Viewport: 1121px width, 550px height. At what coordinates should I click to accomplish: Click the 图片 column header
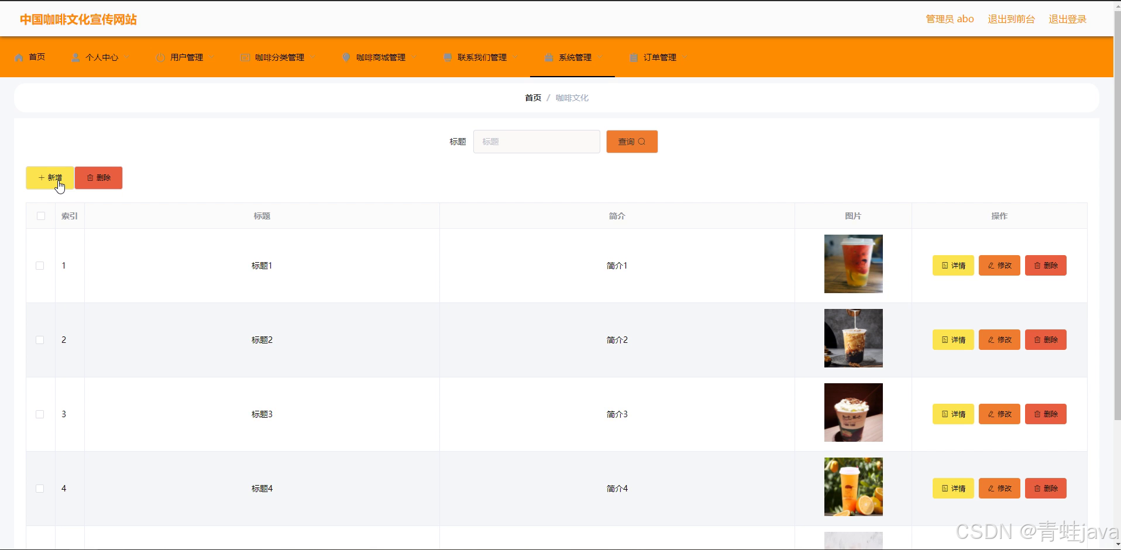pyautogui.click(x=853, y=216)
